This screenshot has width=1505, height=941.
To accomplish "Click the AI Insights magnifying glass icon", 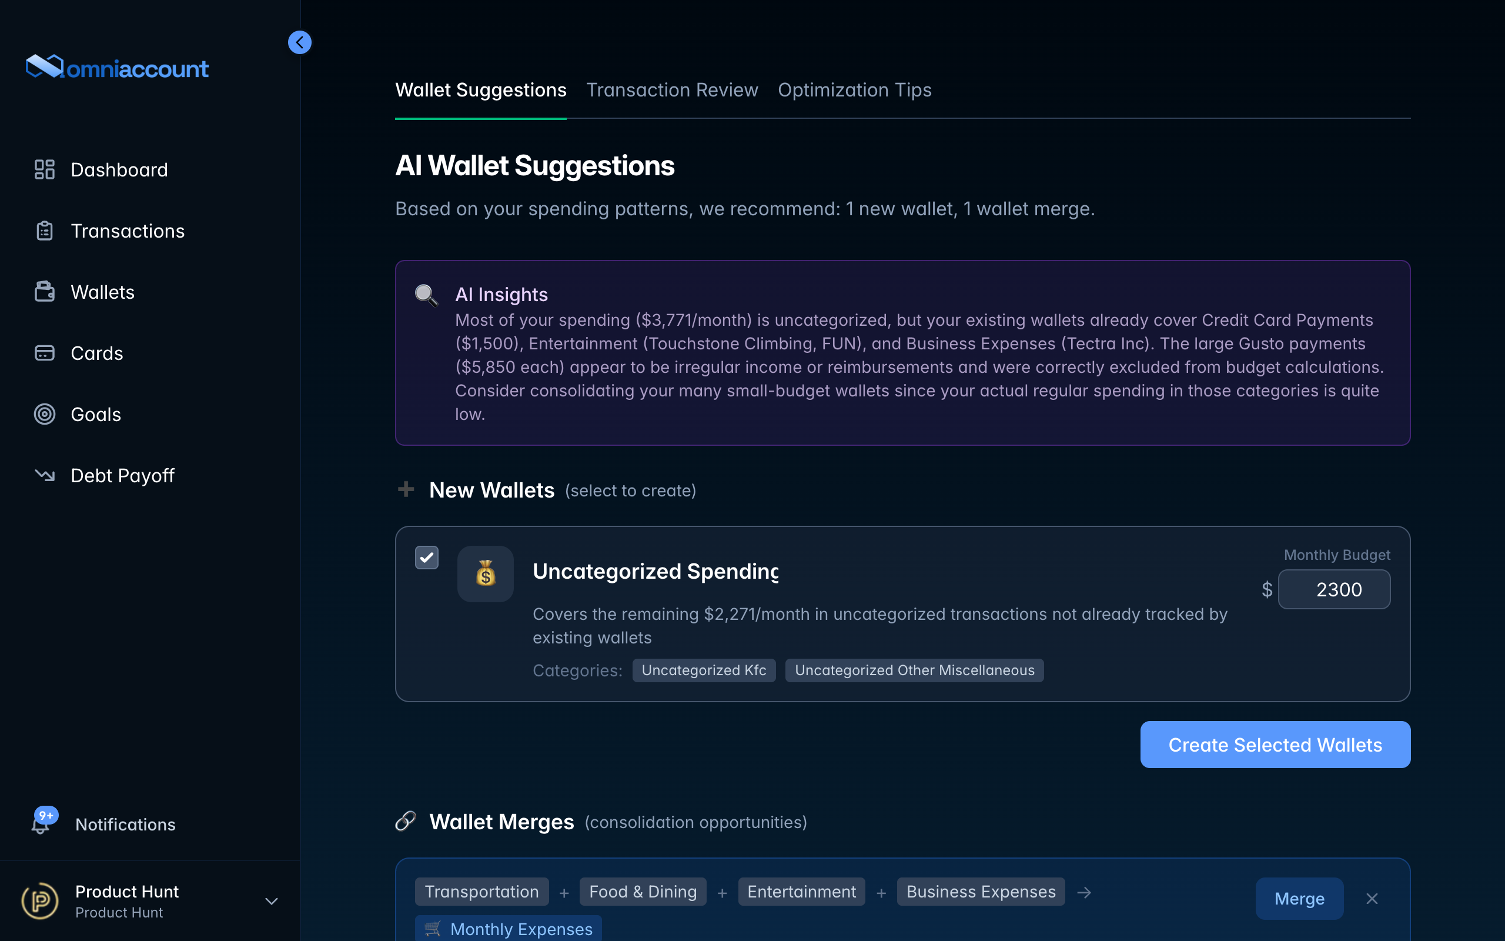I will tap(426, 295).
